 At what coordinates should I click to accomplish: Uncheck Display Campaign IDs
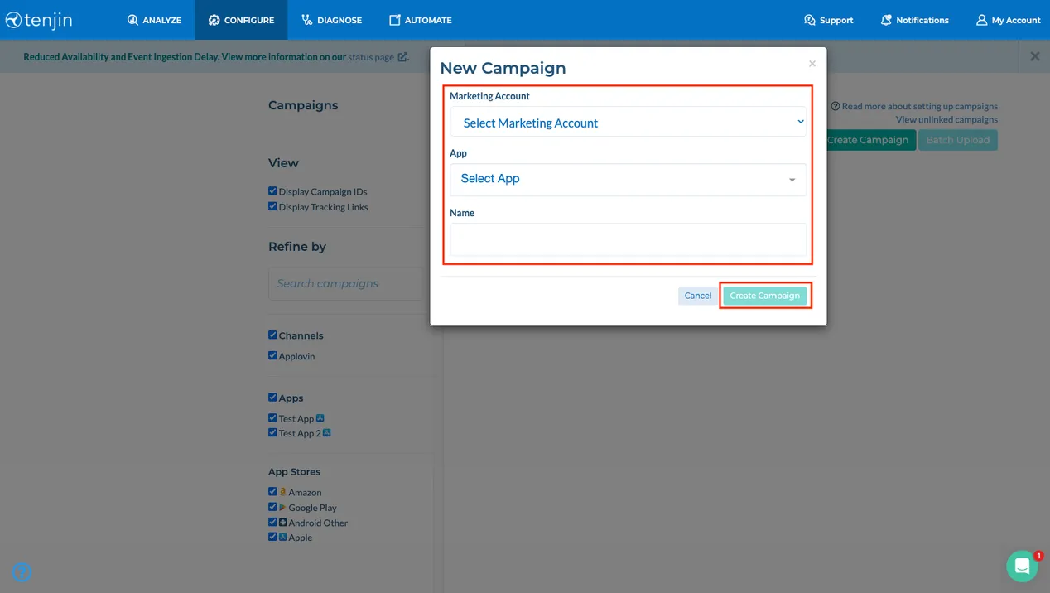click(x=272, y=190)
